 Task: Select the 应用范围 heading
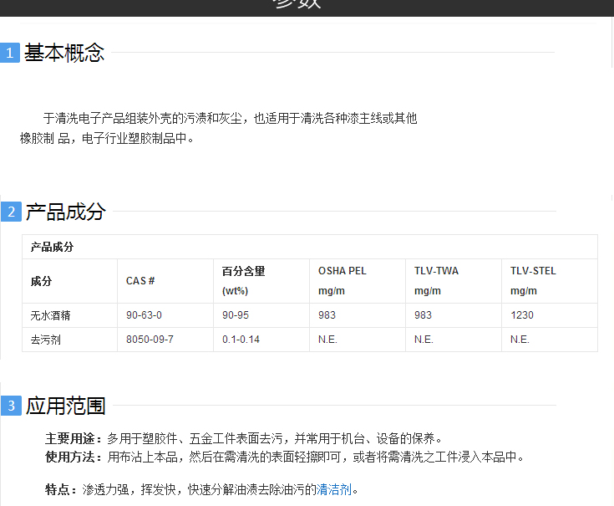point(66,406)
